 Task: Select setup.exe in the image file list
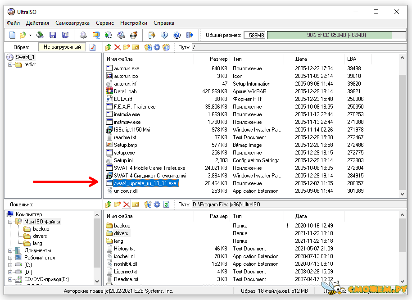click(x=124, y=153)
